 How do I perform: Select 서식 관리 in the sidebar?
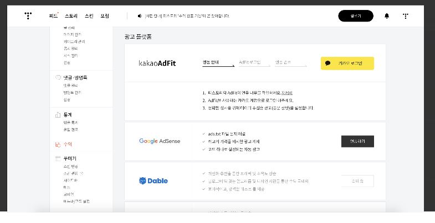coord(71,56)
